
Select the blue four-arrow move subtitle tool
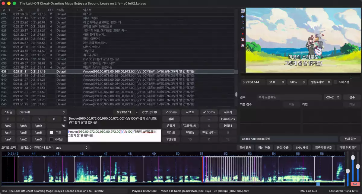(243, 16)
